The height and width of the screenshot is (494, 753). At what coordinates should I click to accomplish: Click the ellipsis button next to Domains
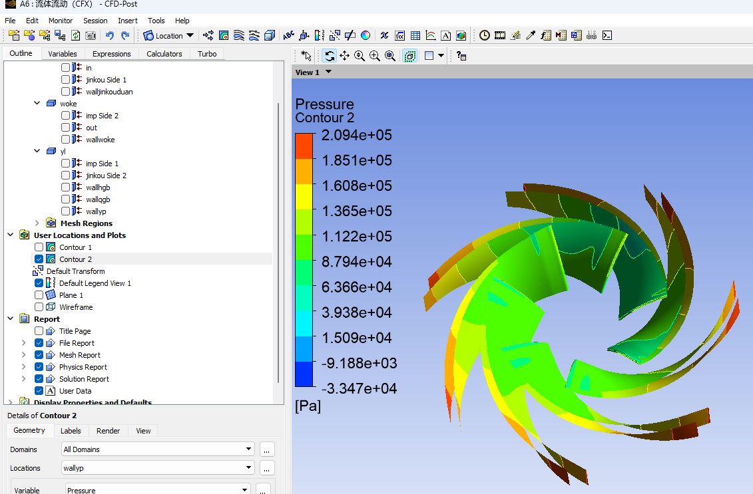266,449
